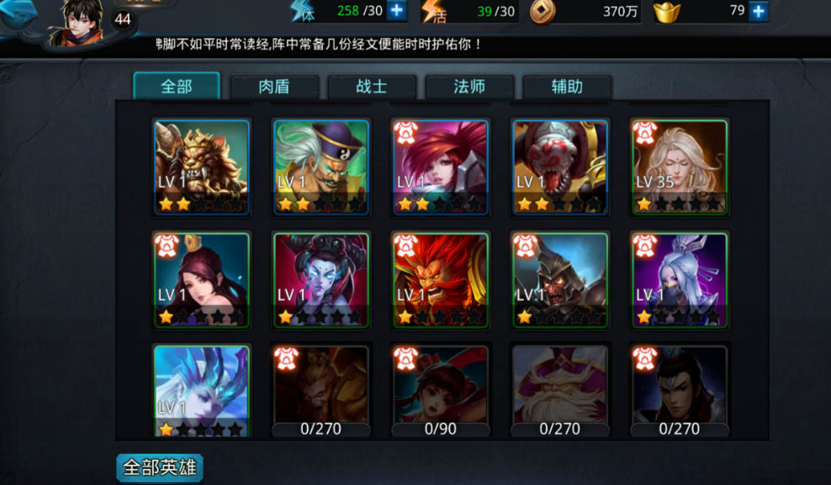Open the locked white-bearded elder 0/270 card
Viewport: 831px width, 485px height.
[559, 392]
